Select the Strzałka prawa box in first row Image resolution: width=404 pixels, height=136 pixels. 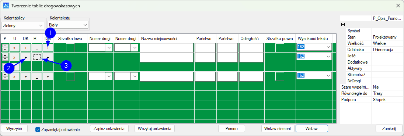click(280, 48)
